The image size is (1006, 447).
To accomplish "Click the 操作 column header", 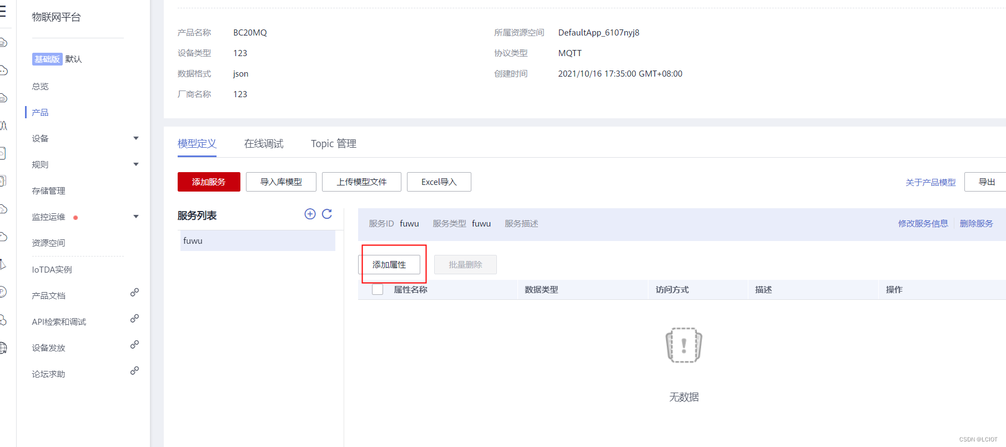I will 894,290.
